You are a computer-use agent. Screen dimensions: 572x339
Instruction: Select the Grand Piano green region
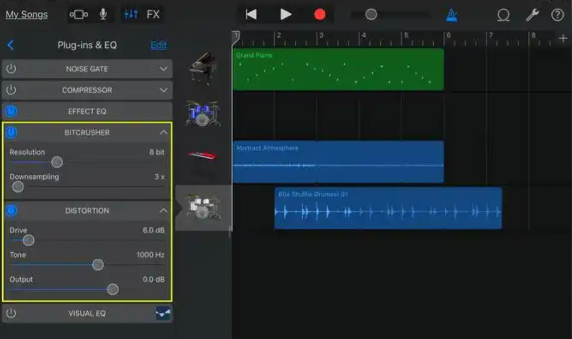[338, 69]
